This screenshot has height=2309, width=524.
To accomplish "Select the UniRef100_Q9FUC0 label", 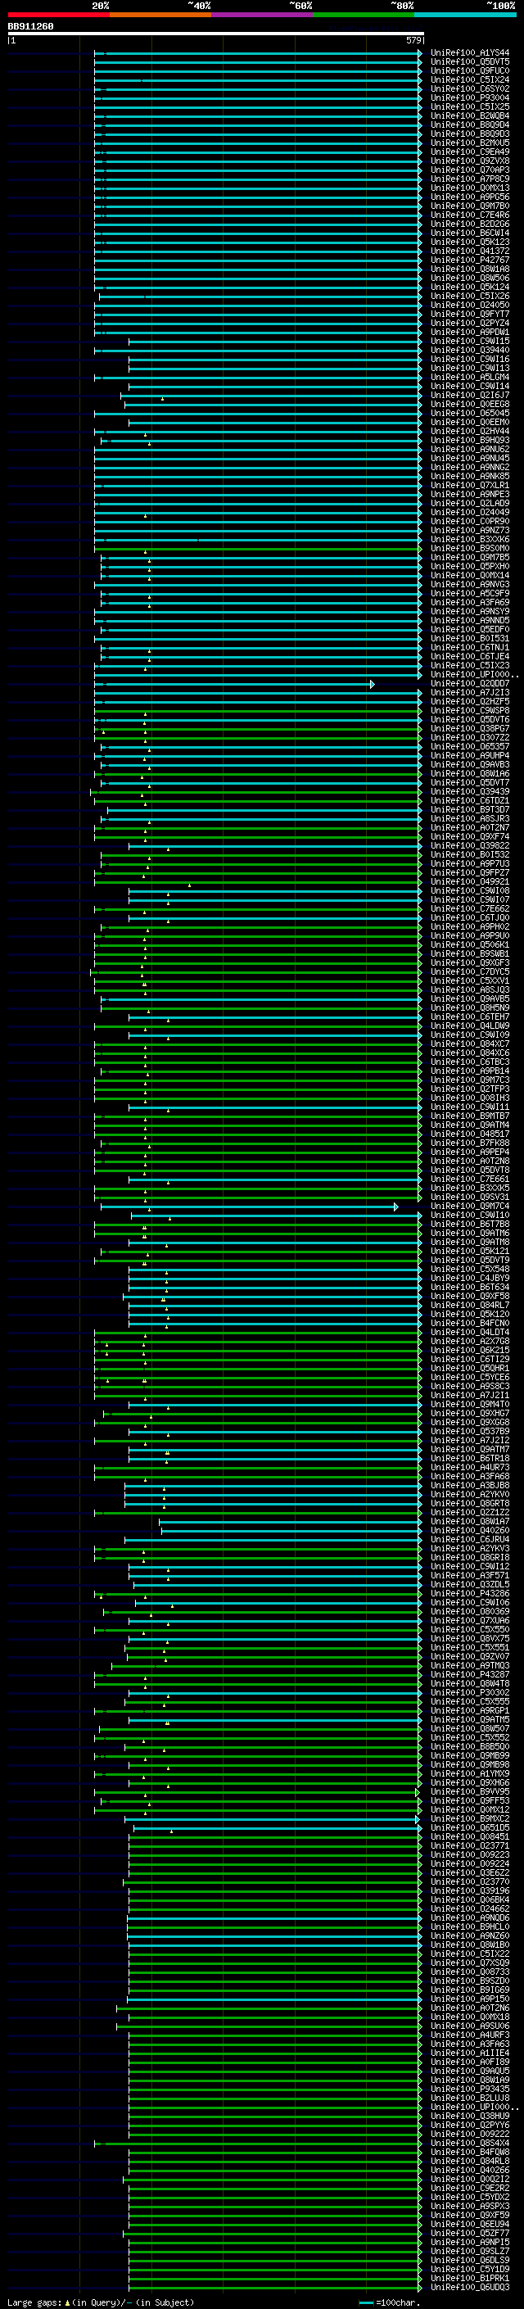I will click(x=469, y=72).
